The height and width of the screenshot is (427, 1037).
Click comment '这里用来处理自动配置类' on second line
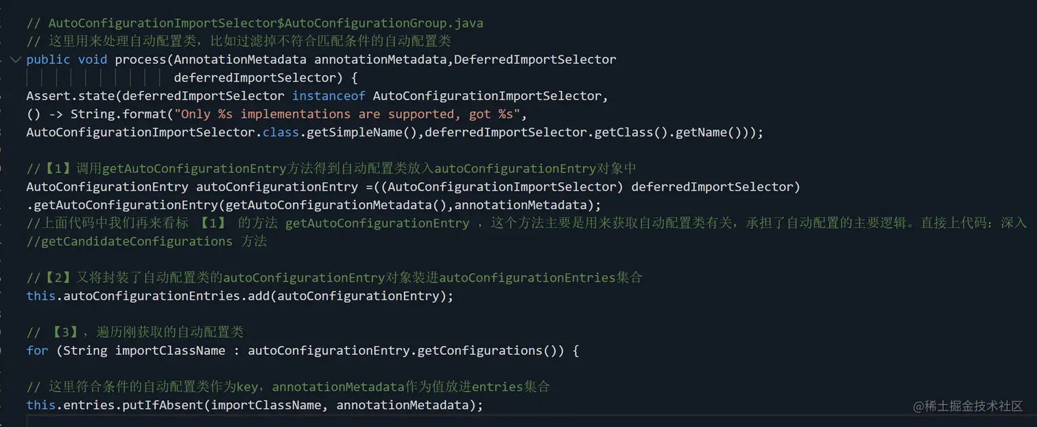[x=239, y=41]
